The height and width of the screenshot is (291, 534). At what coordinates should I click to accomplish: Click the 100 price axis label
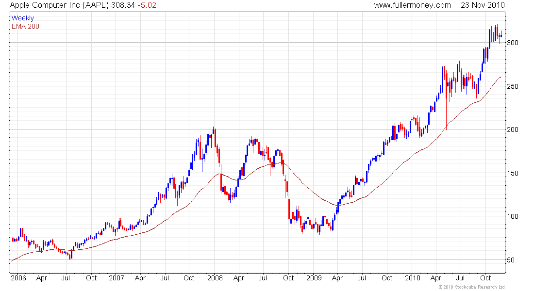click(513, 216)
